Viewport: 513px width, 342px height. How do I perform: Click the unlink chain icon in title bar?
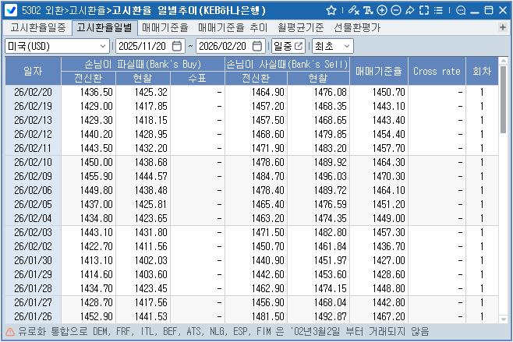pyautogui.click(x=352, y=10)
